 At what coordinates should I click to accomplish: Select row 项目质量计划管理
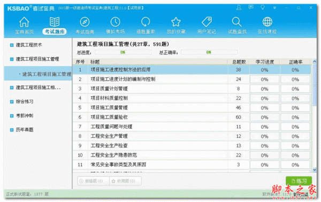[192, 89]
